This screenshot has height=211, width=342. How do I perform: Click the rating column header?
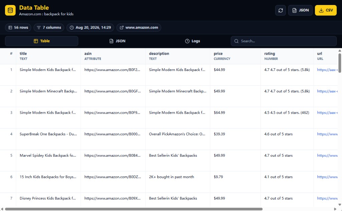pyautogui.click(x=287, y=56)
